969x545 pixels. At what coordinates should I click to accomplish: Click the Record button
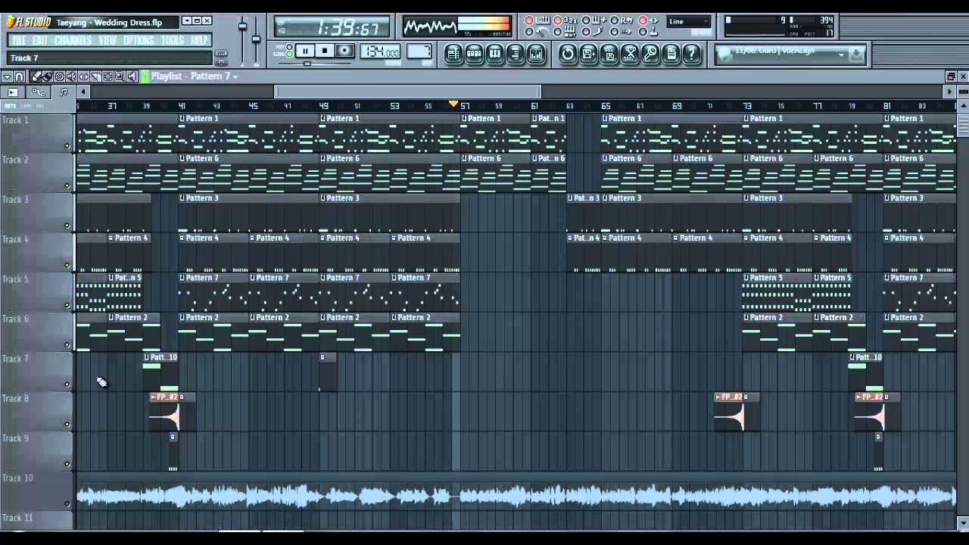[x=344, y=51]
